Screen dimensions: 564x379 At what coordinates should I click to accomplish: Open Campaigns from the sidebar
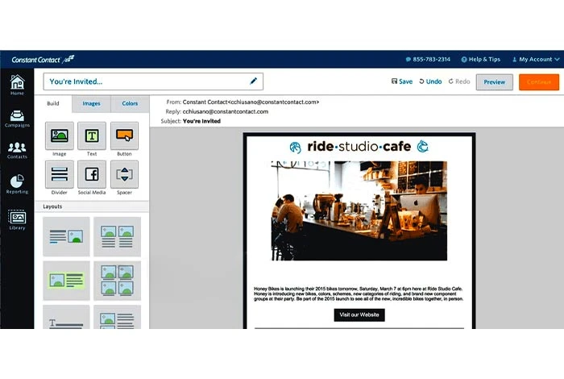click(17, 116)
